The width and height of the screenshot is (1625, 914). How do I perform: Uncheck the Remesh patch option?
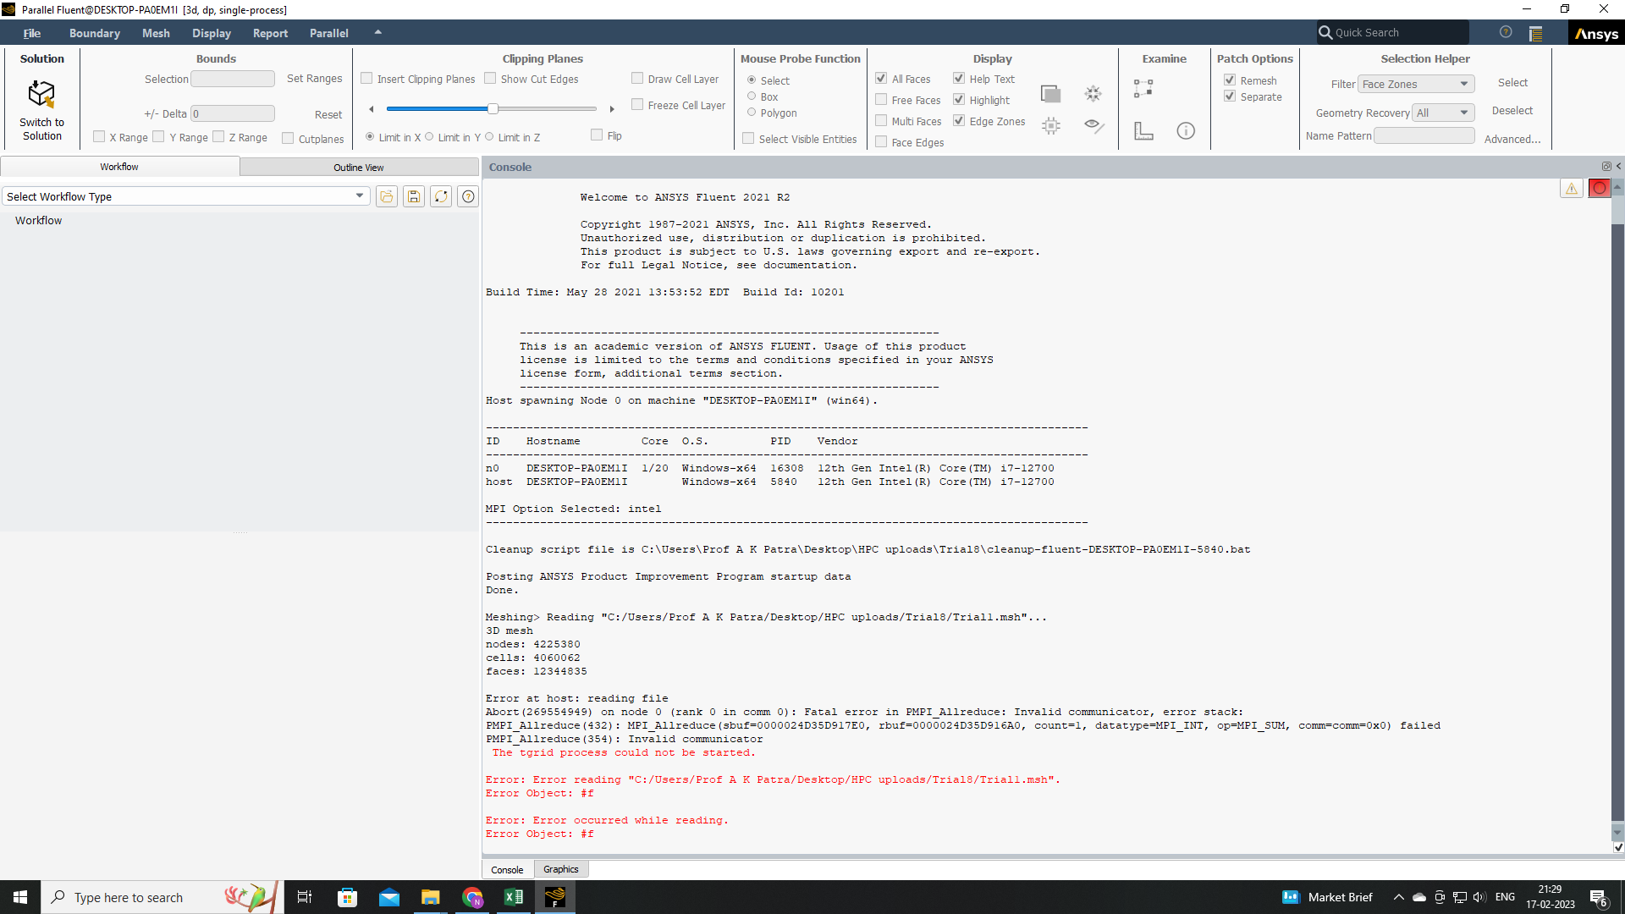point(1230,80)
